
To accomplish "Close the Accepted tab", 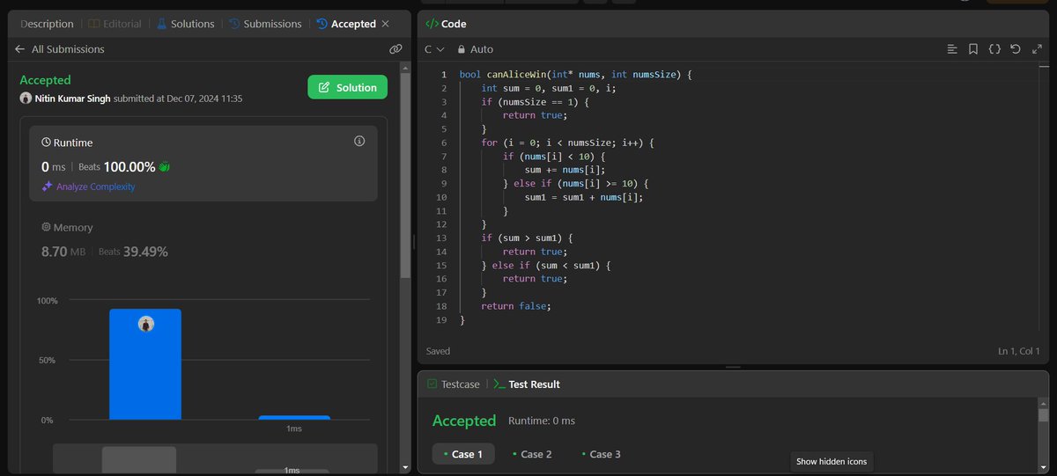I will point(385,24).
